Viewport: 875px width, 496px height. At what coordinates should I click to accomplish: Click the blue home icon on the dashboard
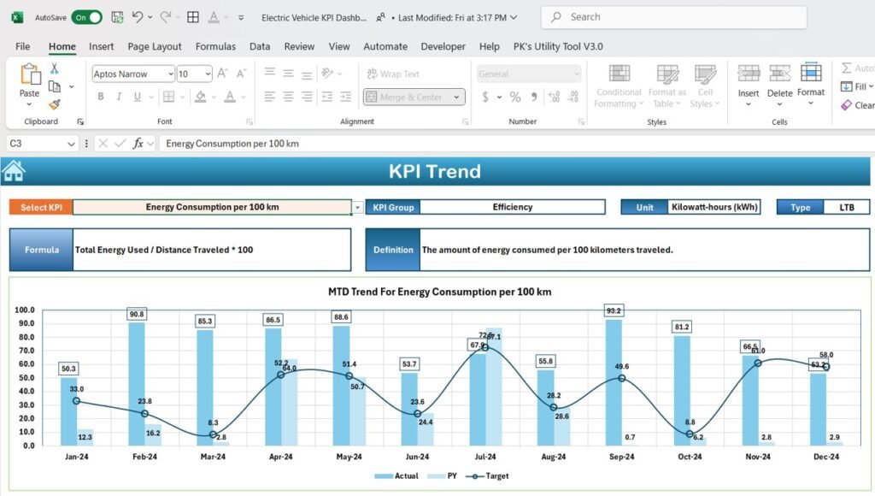point(13,170)
